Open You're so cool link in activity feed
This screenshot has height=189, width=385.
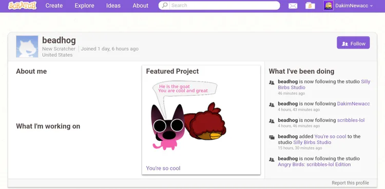point(330,136)
